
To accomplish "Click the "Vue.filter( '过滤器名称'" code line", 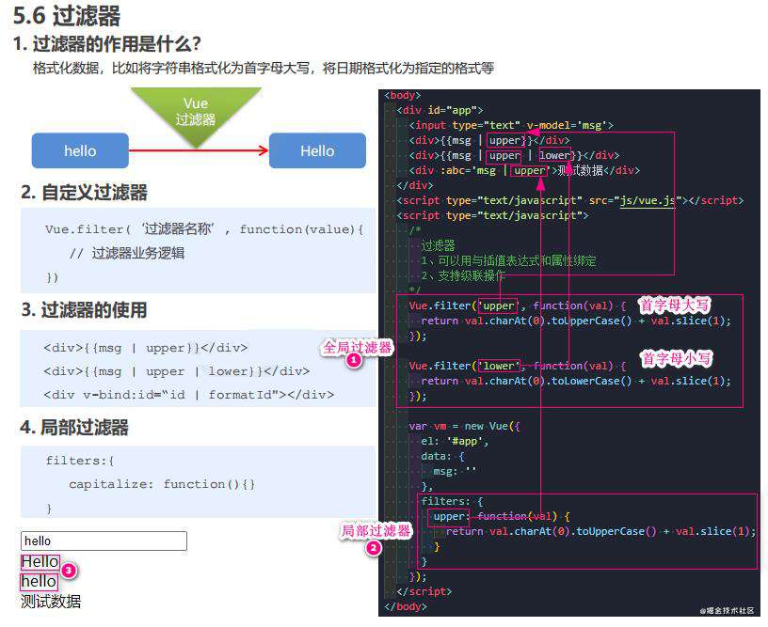I will pos(205,228).
